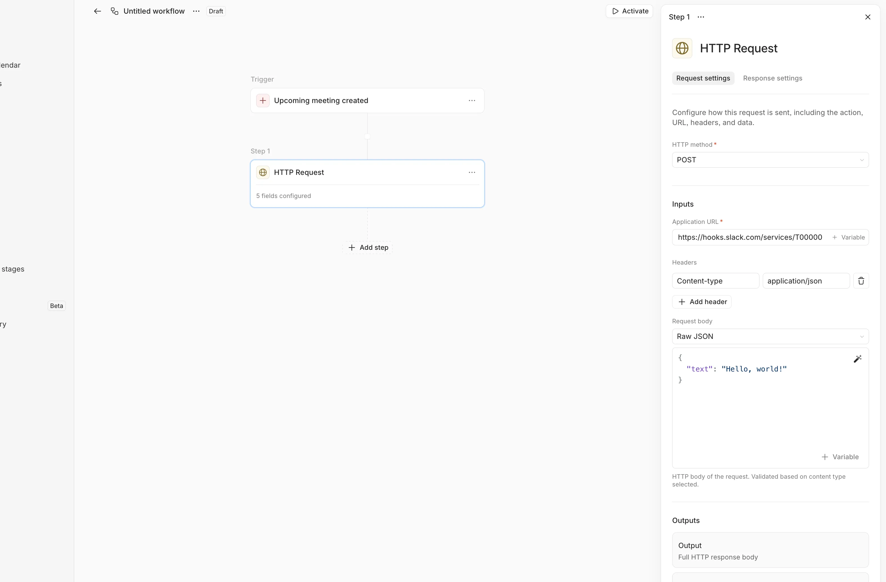Click the Add header button

coord(701,302)
